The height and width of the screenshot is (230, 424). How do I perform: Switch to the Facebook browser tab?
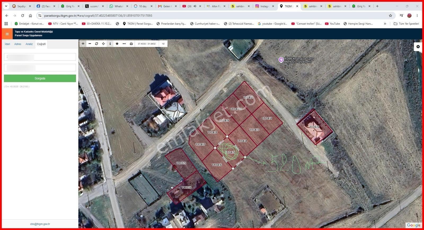click(46, 6)
